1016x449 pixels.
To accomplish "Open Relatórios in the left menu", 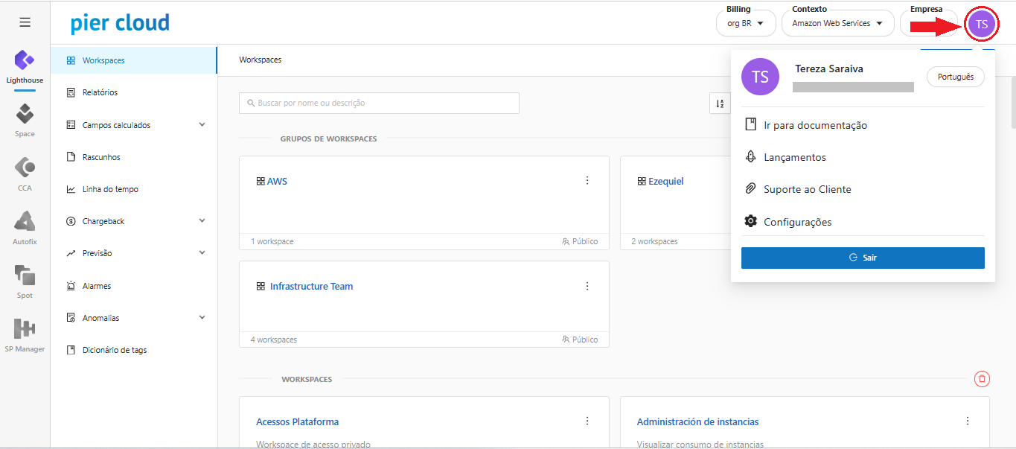I will coord(100,92).
